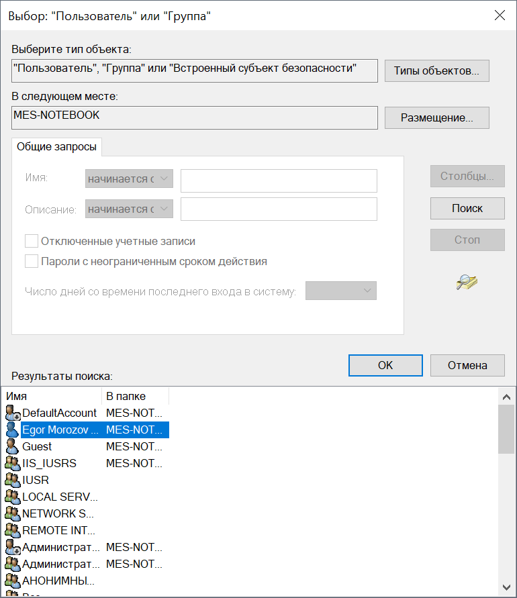The width and height of the screenshot is (517, 598).
Task: Click results list scroll down arrow
Action: tap(507, 587)
